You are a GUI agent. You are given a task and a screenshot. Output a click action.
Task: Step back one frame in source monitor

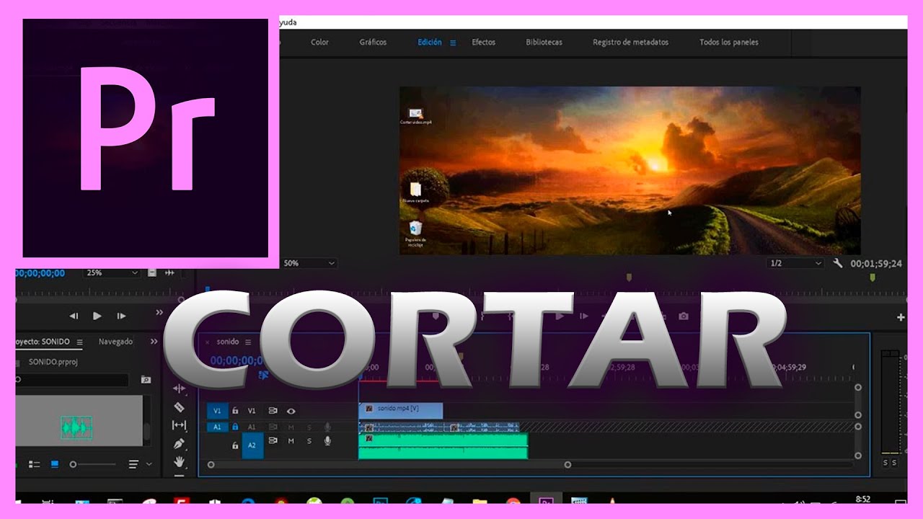click(74, 316)
